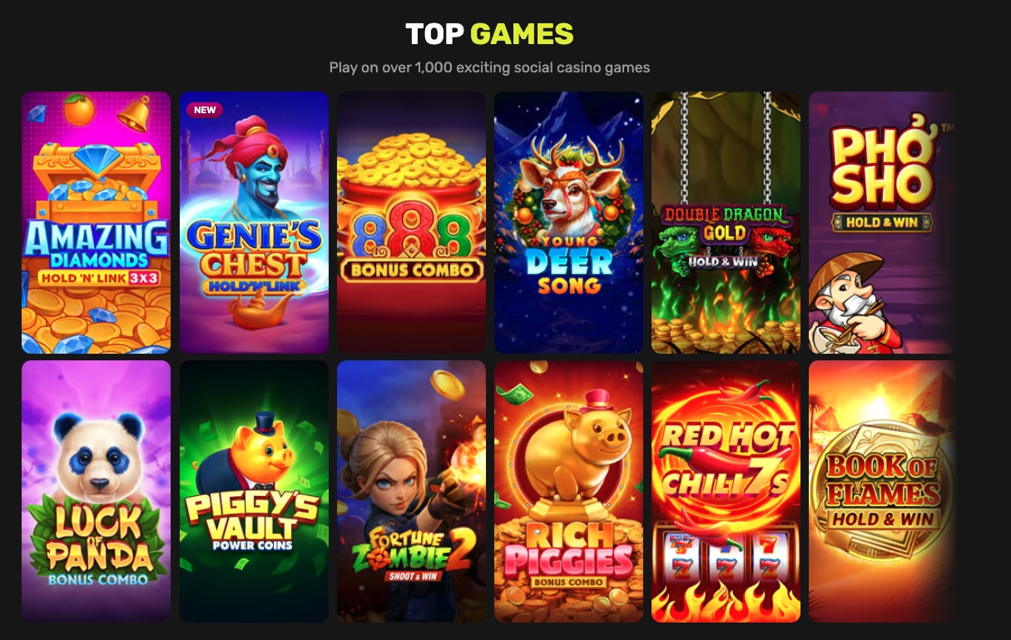Play Double Dragon Gold Hold & Win

tap(726, 222)
